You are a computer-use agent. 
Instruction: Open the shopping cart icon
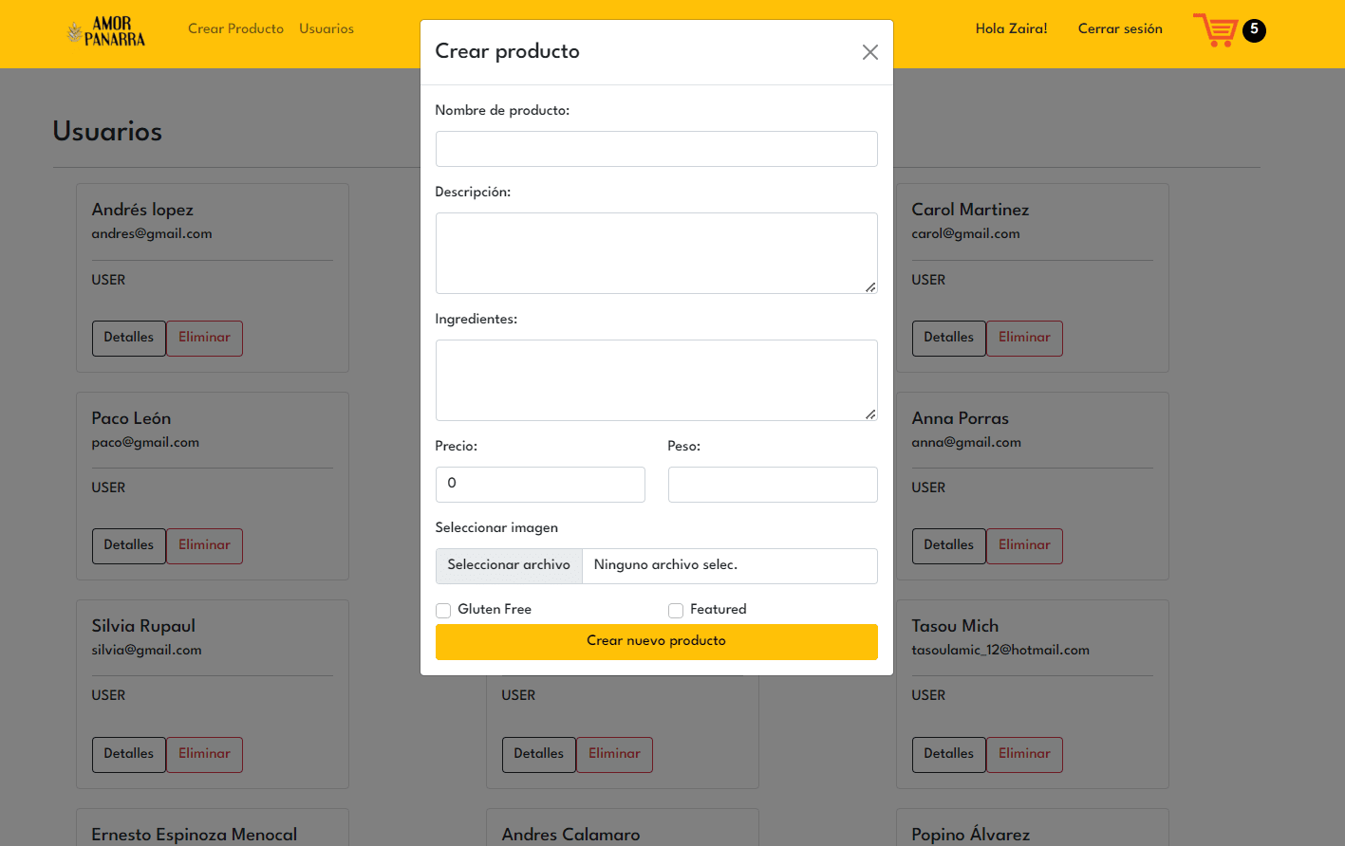pyautogui.click(x=1215, y=29)
